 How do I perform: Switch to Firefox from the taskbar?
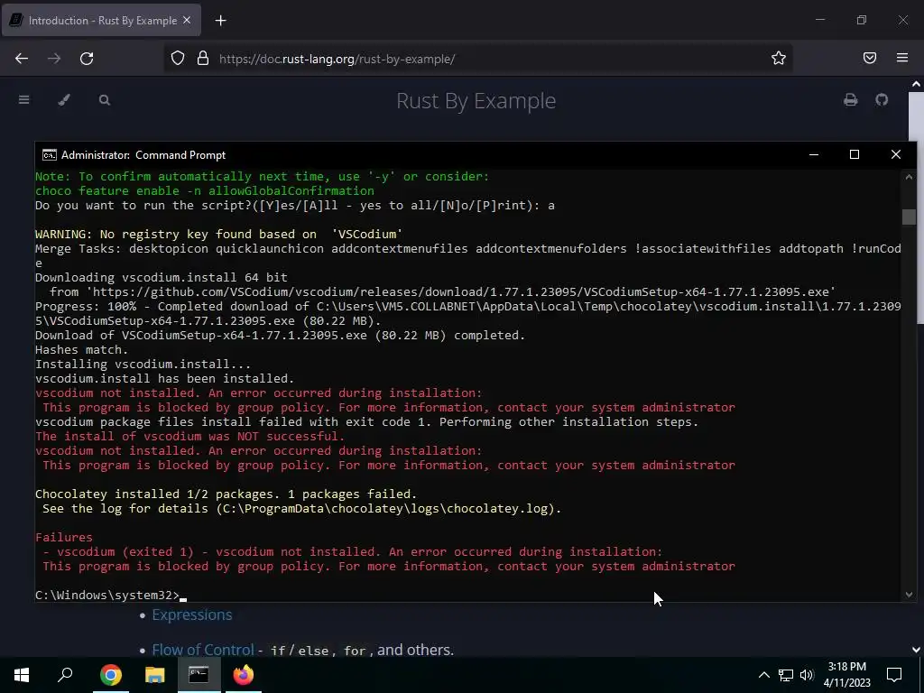(x=244, y=675)
